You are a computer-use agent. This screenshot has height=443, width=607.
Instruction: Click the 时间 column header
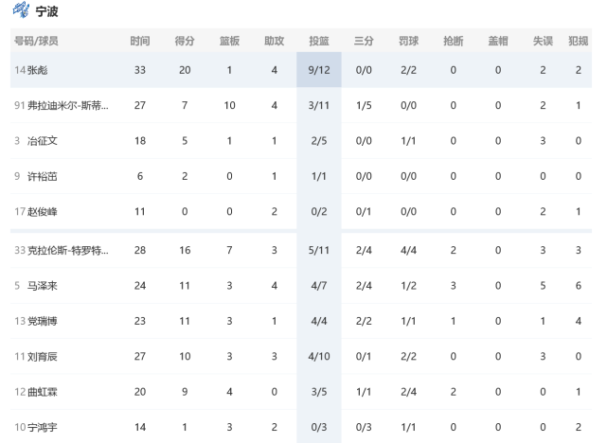point(140,41)
